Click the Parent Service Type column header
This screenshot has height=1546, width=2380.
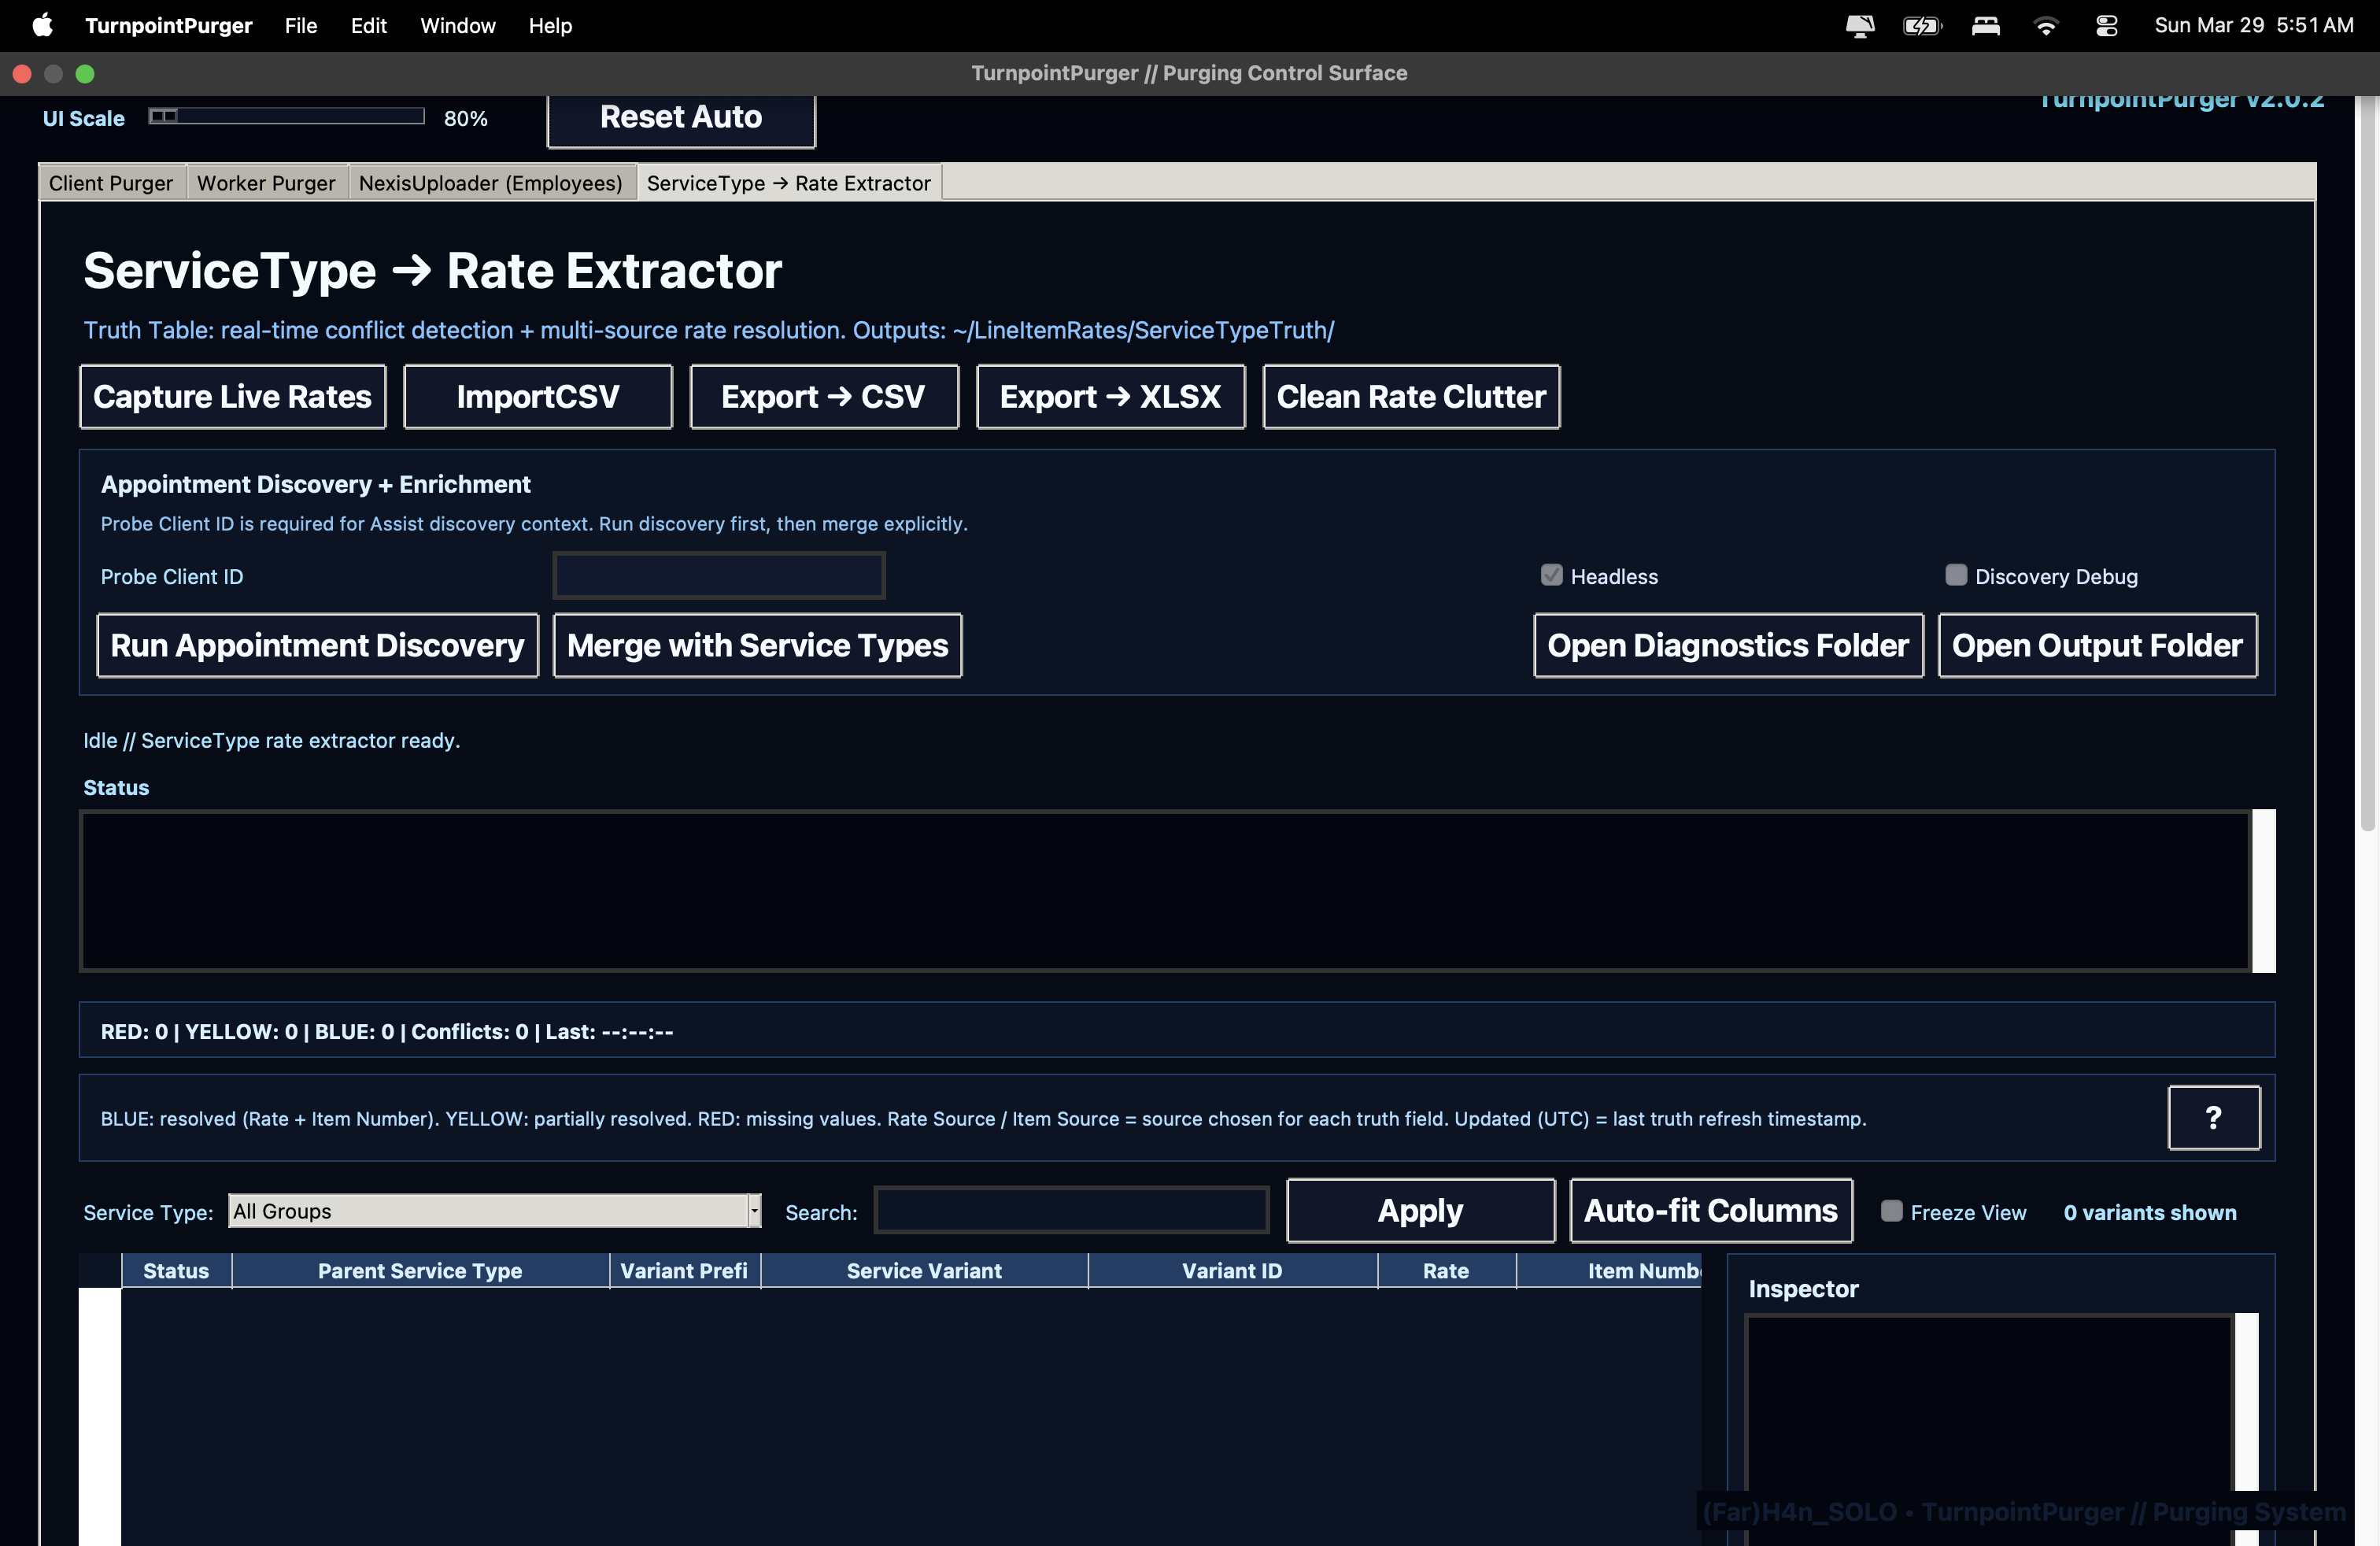420,1271
